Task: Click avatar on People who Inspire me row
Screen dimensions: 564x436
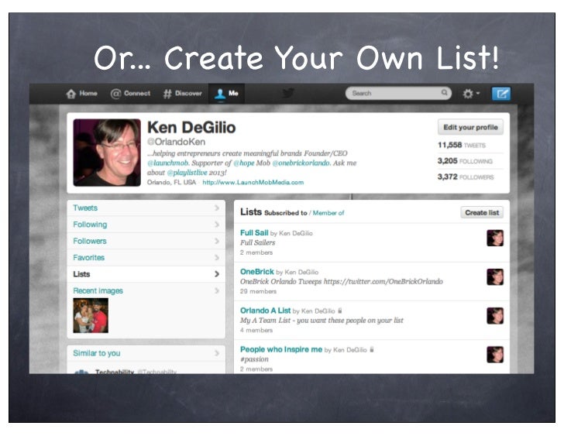Action: (x=495, y=355)
